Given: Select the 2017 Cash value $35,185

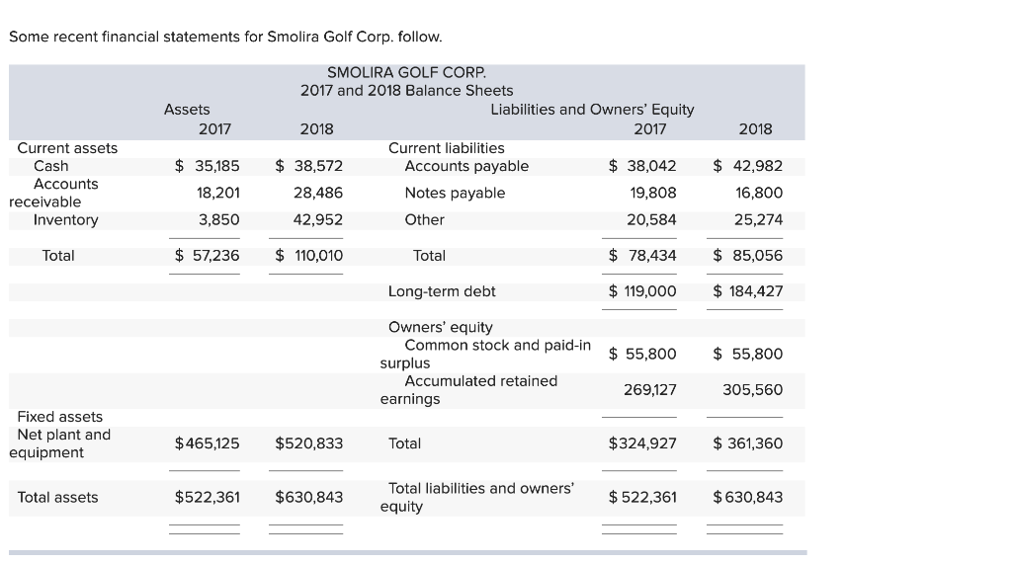Looking at the screenshot, I should click(207, 166).
